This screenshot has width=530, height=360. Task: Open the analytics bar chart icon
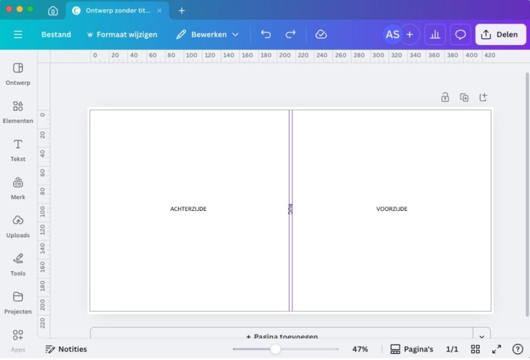(435, 35)
